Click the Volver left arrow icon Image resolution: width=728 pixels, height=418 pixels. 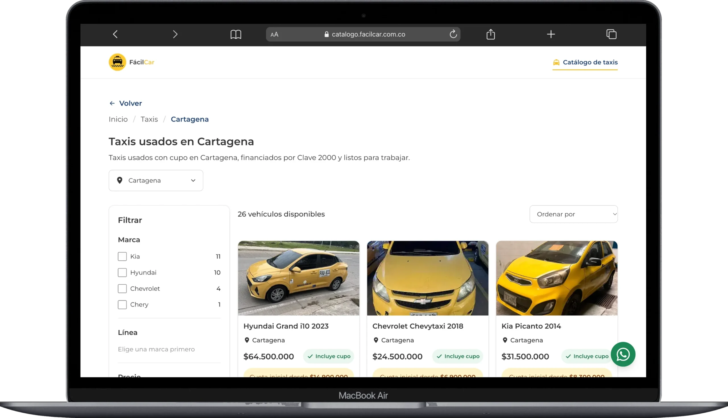[112, 103]
